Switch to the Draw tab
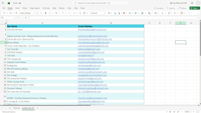This screenshot has width=201, height=113. [x=82, y=8]
